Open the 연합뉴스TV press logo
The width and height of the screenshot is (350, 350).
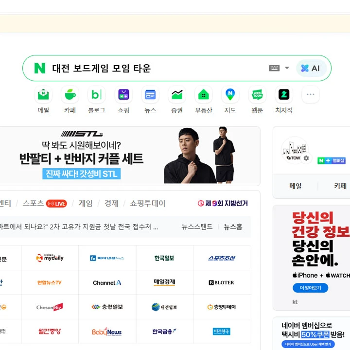point(50,282)
